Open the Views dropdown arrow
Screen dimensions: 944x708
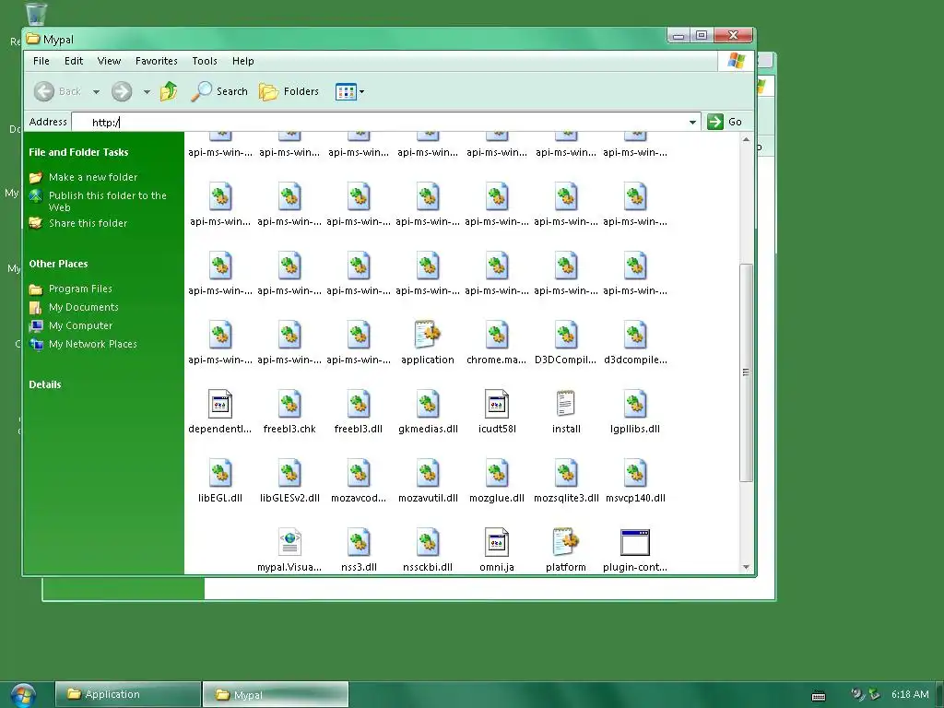pos(361,92)
